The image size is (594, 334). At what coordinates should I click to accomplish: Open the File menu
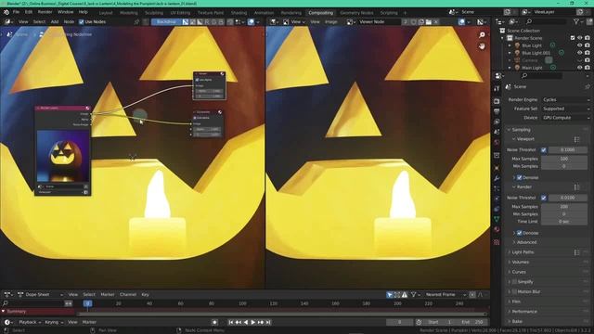coord(16,12)
